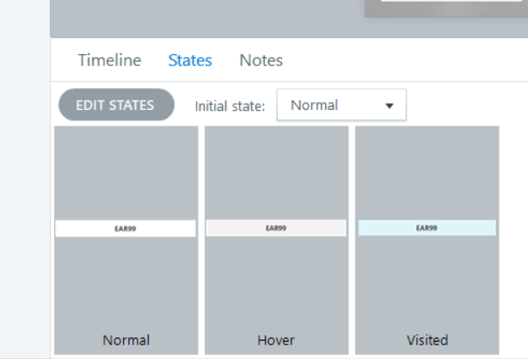The width and height of the screenshot is (528, 359).
Task: Click the 'Initial state:' label text
Action: pos(230,106)
